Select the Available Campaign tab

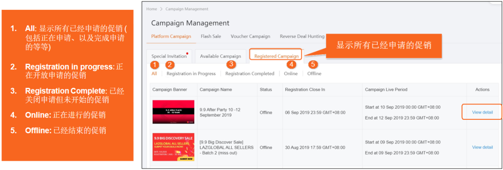pyautogui.click(x=220, y=56)
